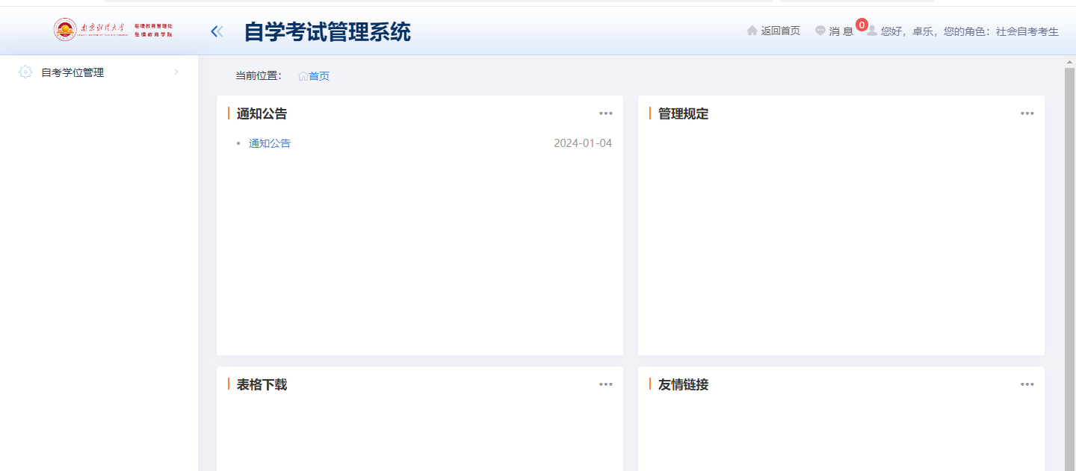
Task: Click the 返回首页 home icon in the header
Action: [x=751, y=31]
